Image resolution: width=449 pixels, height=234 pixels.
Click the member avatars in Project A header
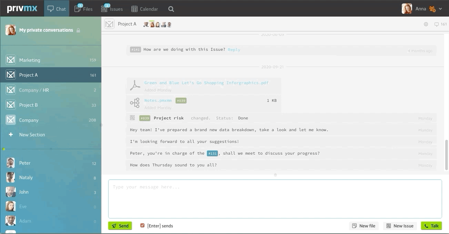click(158, 25)
